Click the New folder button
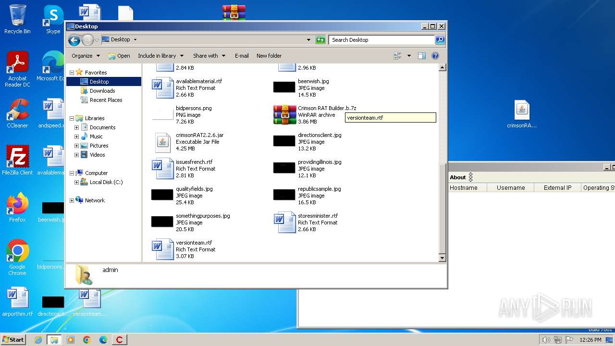615x346 pixels. click(269, 56)
